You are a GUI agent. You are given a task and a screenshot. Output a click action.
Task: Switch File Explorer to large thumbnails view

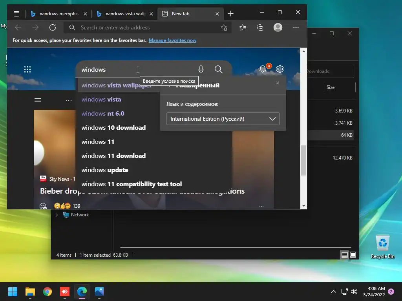point(353,255)
